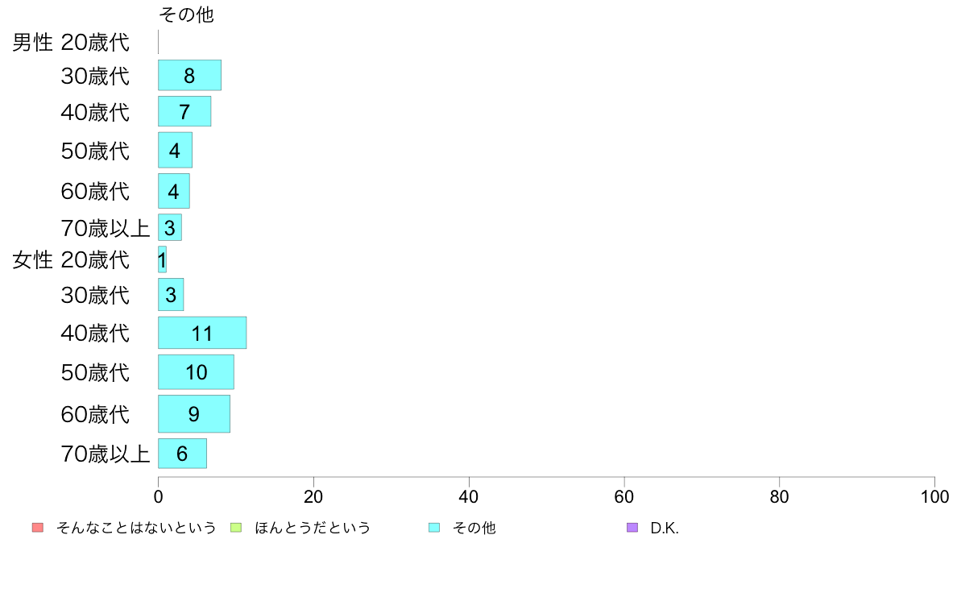Click the female 50歳代 bar showing 10
The image size is (957, 593).
tap(196, 372)
